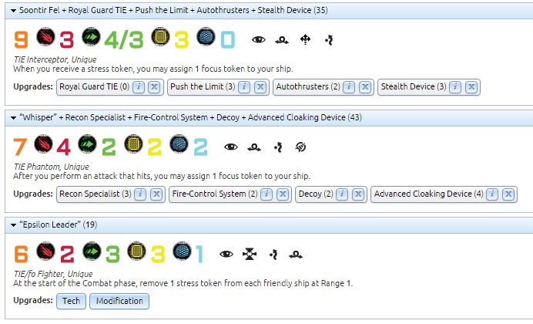
Task: Click "TIE/fo Fighter, Unique" text
Action: click(x=52, y=274)
